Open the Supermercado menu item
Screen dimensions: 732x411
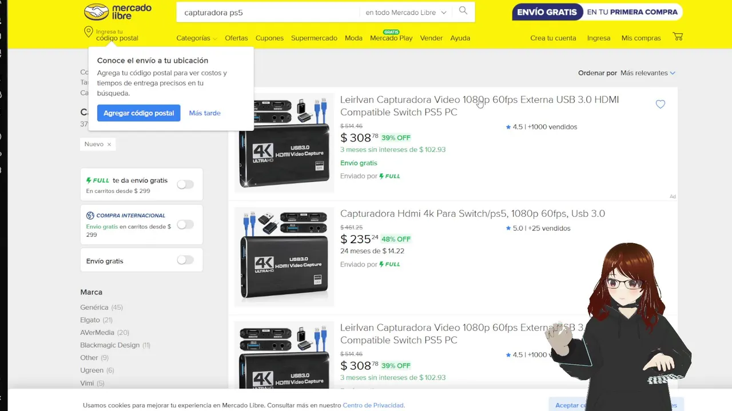(314, 38)
